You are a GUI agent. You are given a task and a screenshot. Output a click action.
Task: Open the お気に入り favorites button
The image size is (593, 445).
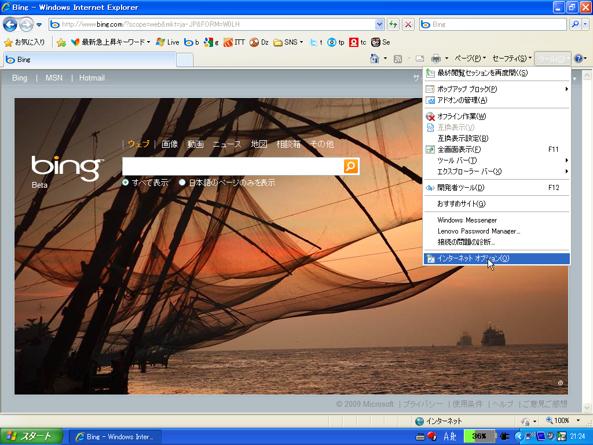pyautogui.click(x=24, y=42)
